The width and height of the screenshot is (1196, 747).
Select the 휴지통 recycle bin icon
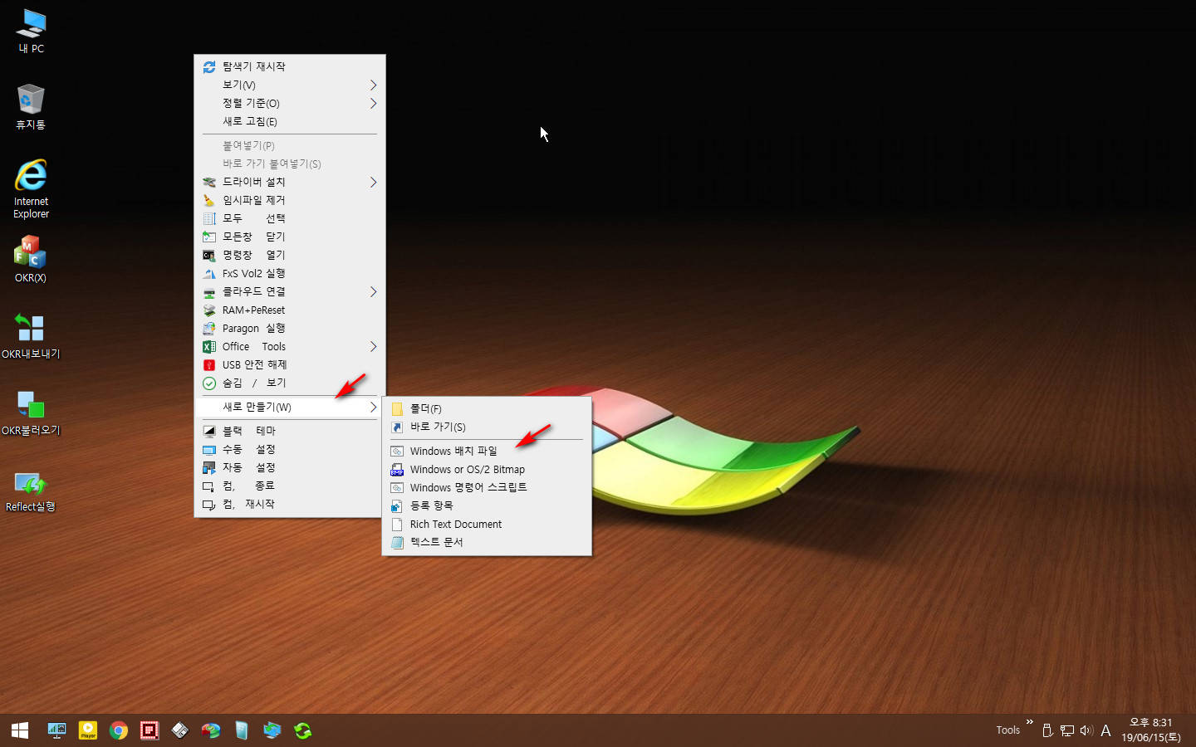[31, 106]
